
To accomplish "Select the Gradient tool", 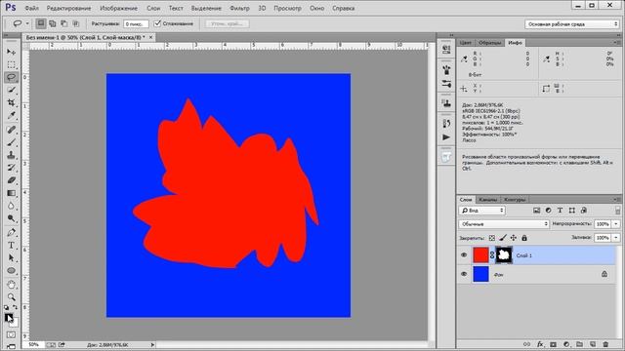I will (11, 193).
